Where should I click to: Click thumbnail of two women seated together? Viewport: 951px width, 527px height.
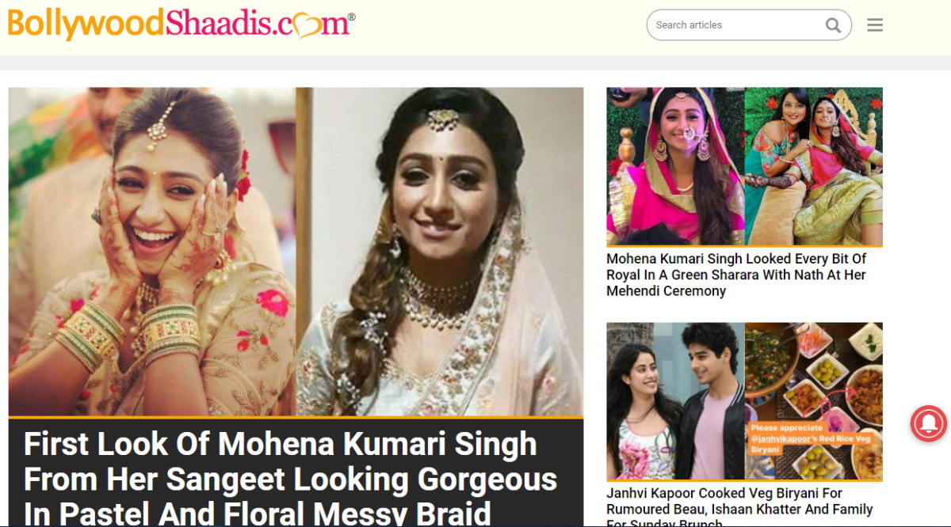[813, 166]
